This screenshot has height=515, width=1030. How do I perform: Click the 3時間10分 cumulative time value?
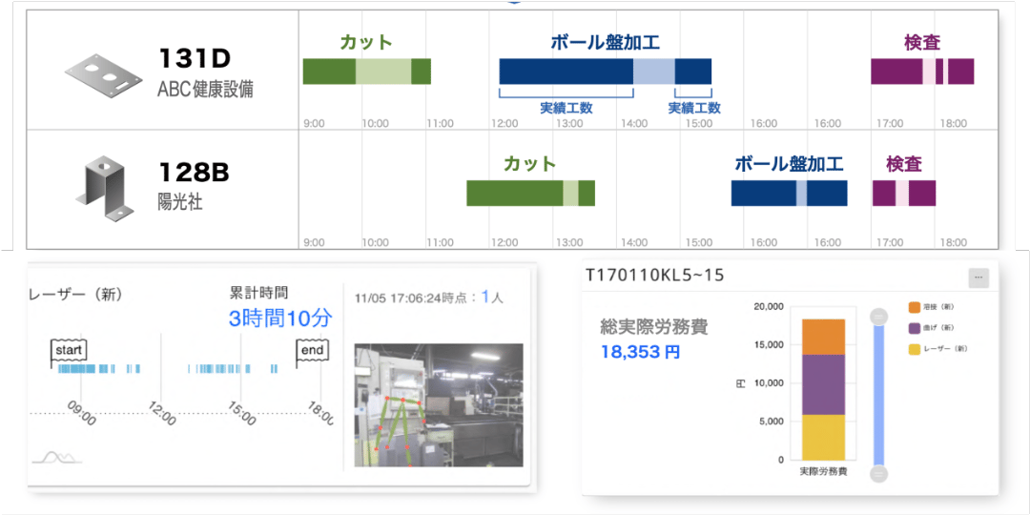pyautogui.click(x=280, y=319)
